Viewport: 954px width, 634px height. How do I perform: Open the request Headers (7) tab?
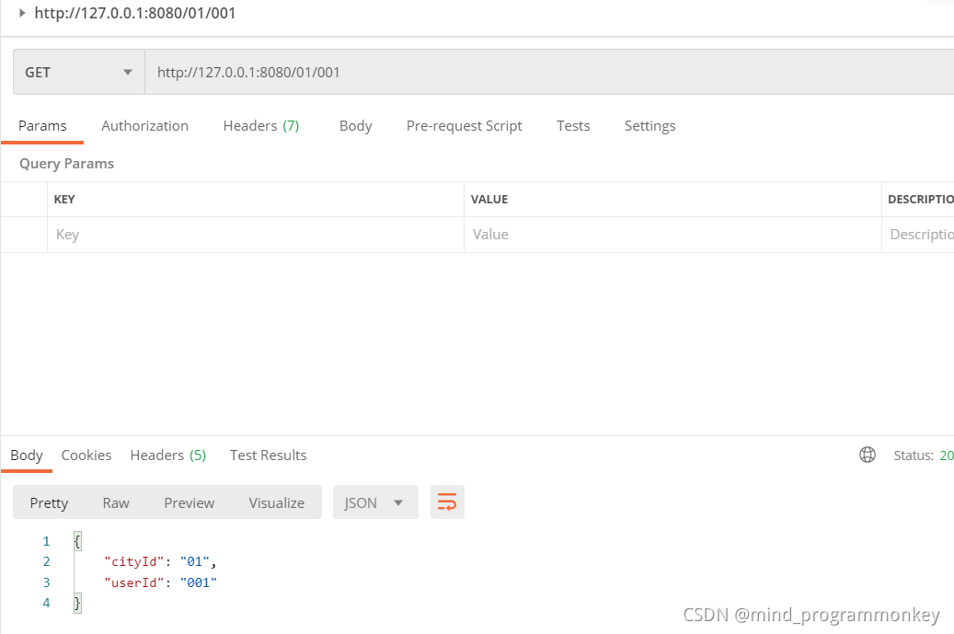coord(261,126)
